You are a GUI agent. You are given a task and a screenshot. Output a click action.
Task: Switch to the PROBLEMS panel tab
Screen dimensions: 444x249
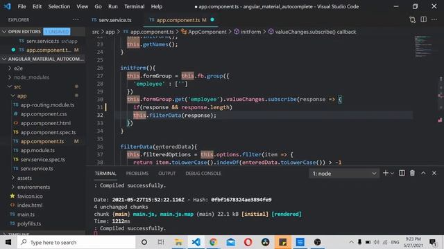[137, 174]
